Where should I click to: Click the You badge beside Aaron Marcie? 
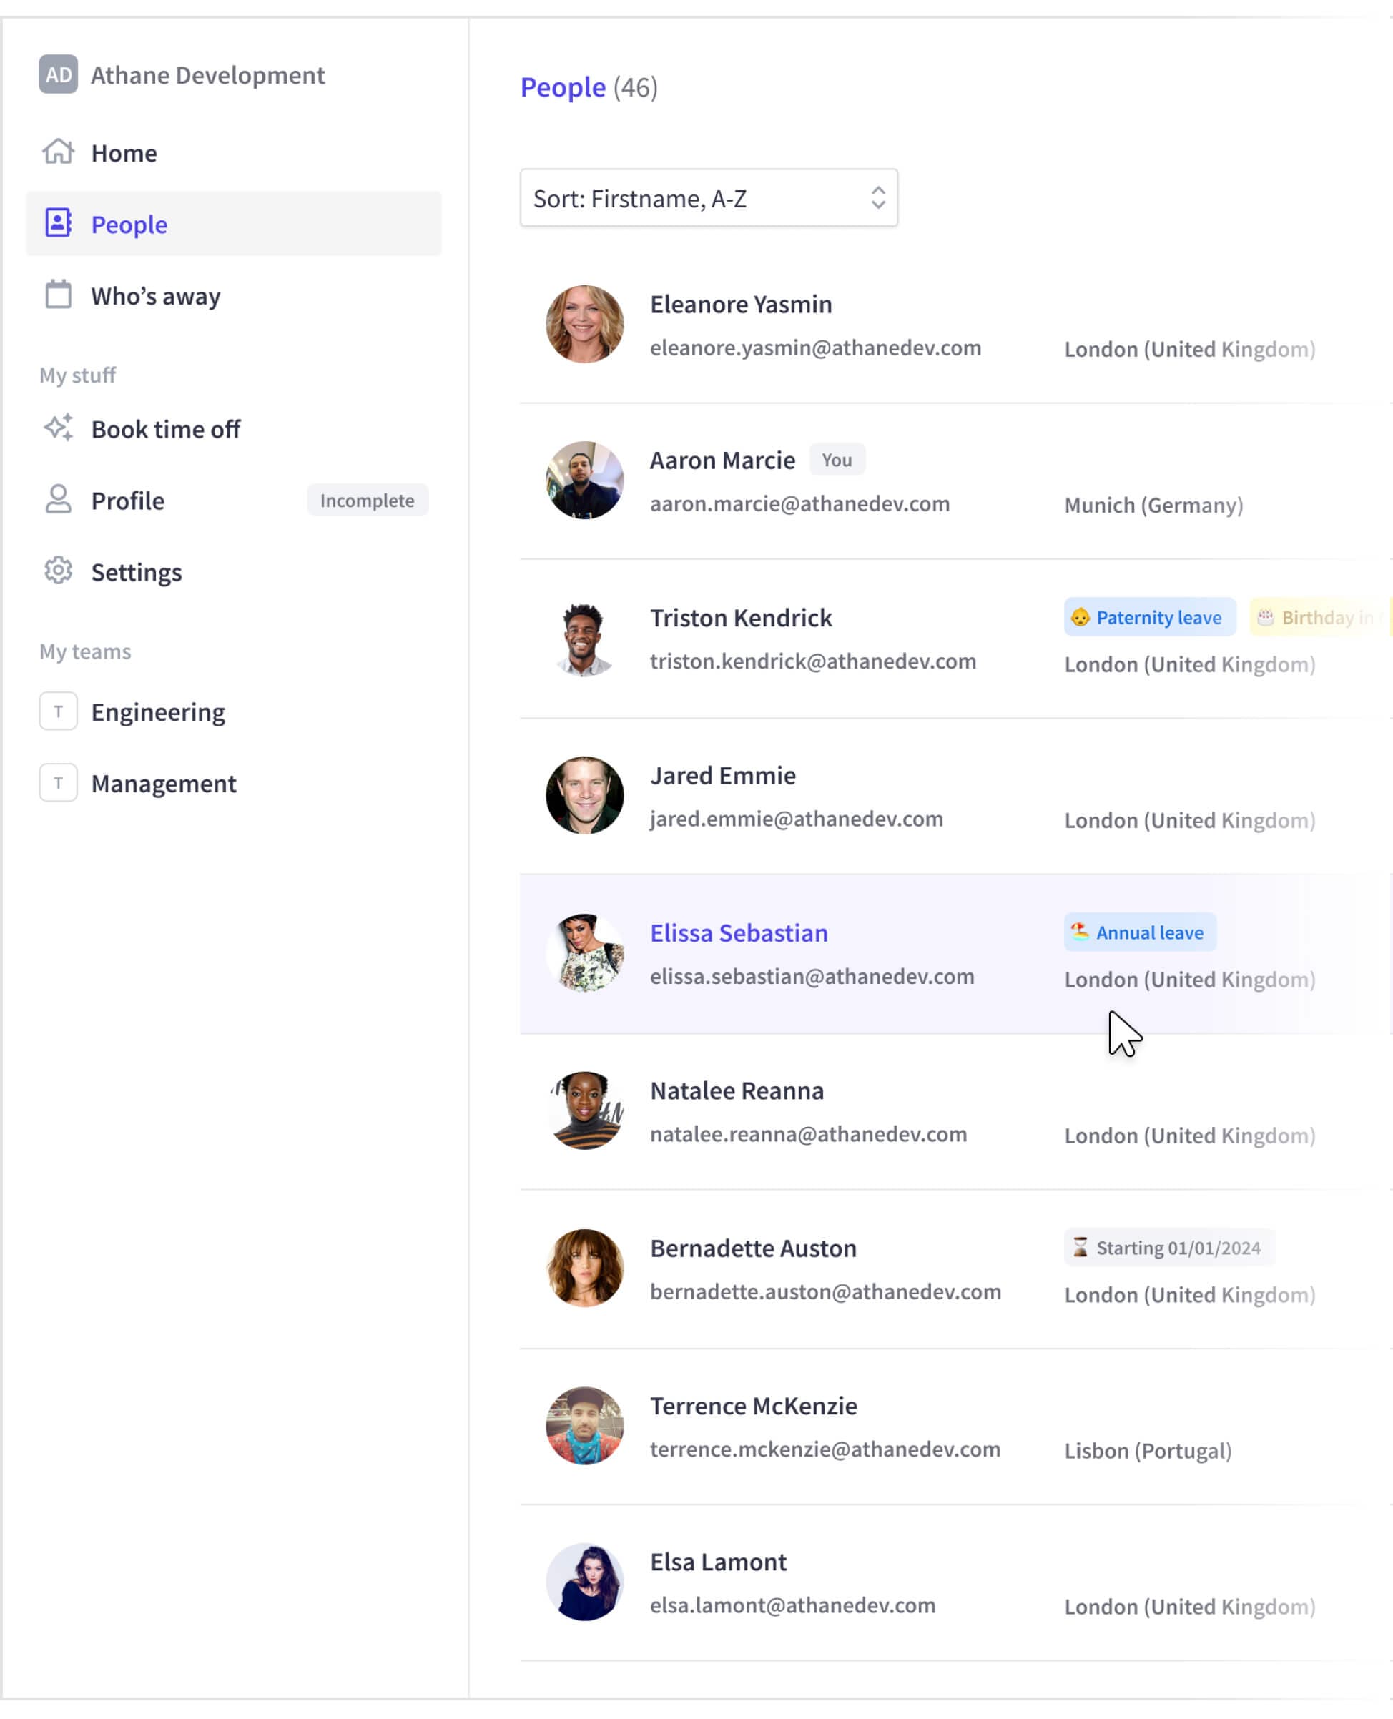point(837,460)
